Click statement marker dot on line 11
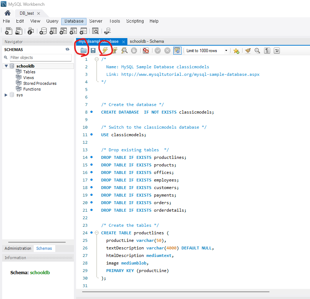This screenshot has width=310, height=299. [x=91, y=134]
